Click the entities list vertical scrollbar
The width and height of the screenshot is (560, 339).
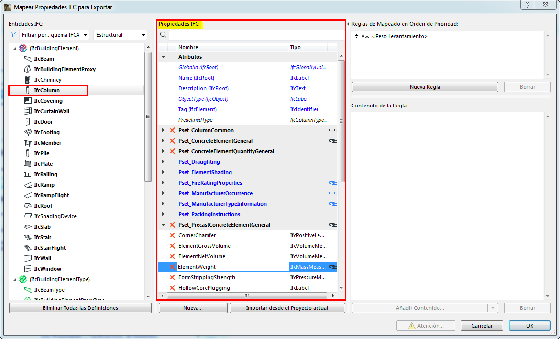click(148, 117)
